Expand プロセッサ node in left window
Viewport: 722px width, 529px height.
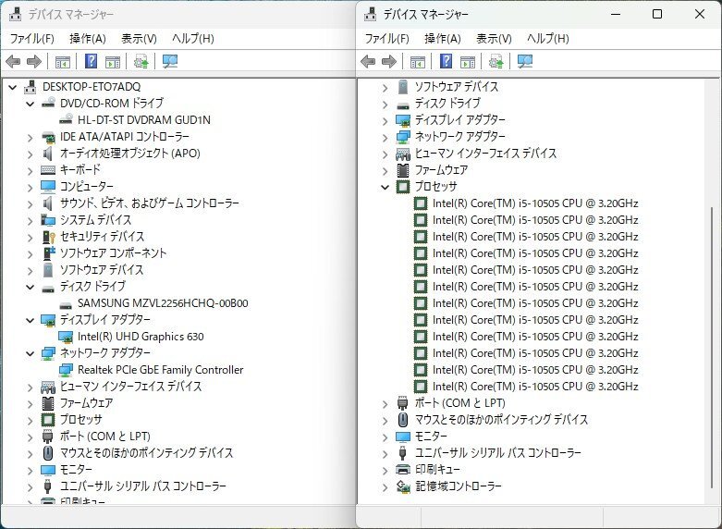click(30, 420)
